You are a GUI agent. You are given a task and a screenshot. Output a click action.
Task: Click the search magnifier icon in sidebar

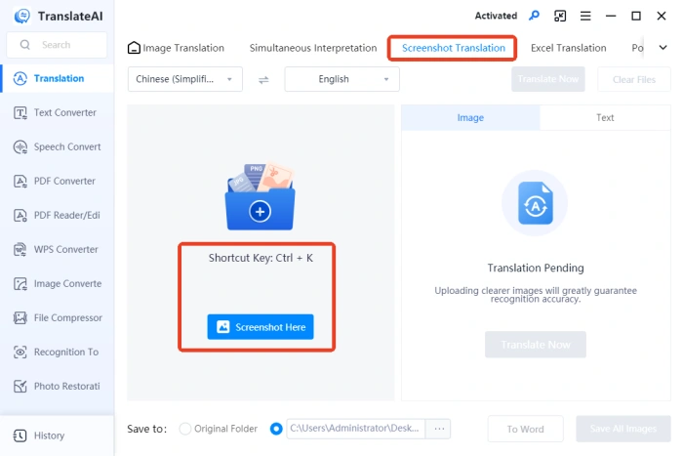[25, 45]
